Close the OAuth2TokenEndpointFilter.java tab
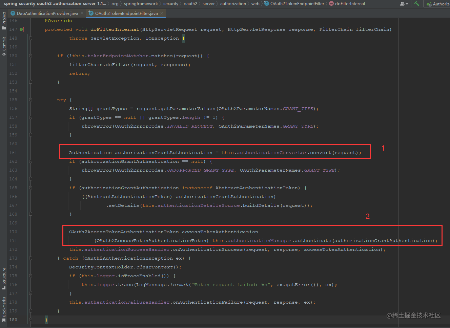Image resolution: width=450 pixels, height=328 pixels. click(x=162, y=13)
